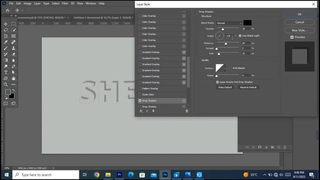Open the Image menu
The height and width of the screenshot is (180, 320).
[27, 3]
